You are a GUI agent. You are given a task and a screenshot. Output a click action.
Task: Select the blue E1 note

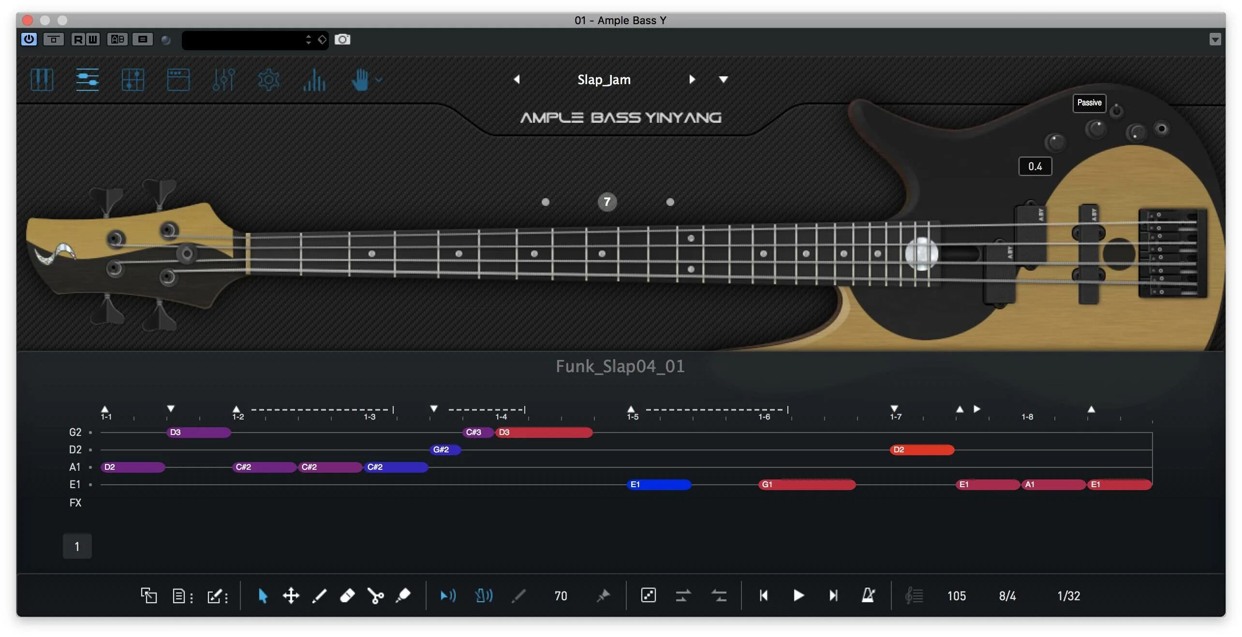[659, 484]
